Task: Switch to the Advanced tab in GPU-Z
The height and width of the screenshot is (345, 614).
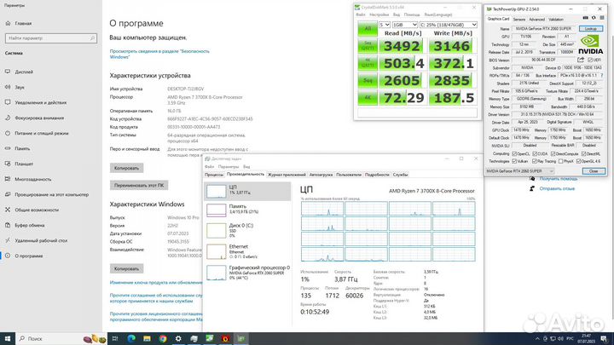Action: point(536,19)
